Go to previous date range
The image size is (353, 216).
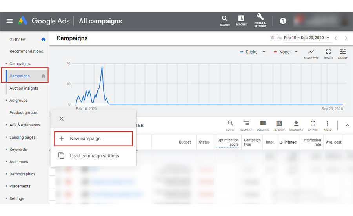[335, 38]
